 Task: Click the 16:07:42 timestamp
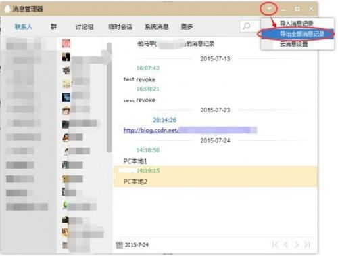(148, 68)
